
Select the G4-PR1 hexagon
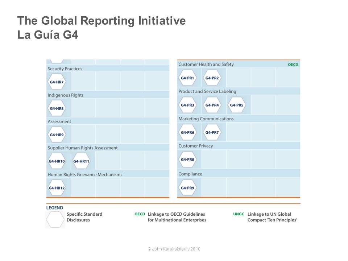tap(187, 78)
